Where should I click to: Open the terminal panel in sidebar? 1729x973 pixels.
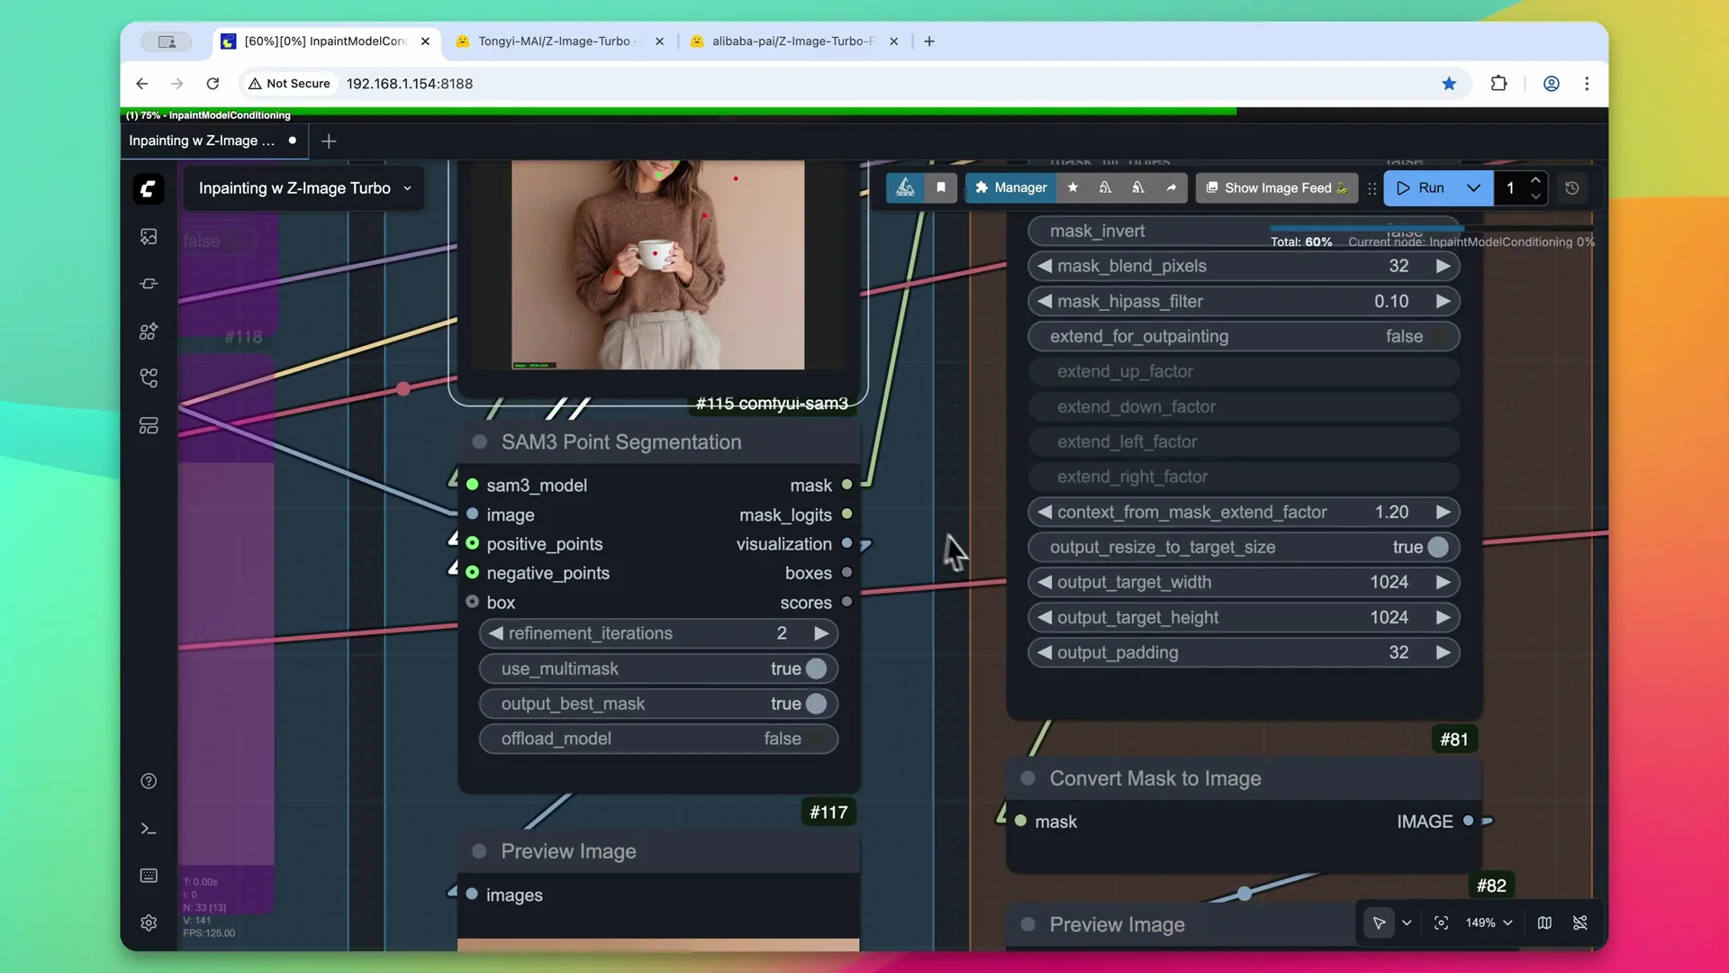tap(149, 828)
